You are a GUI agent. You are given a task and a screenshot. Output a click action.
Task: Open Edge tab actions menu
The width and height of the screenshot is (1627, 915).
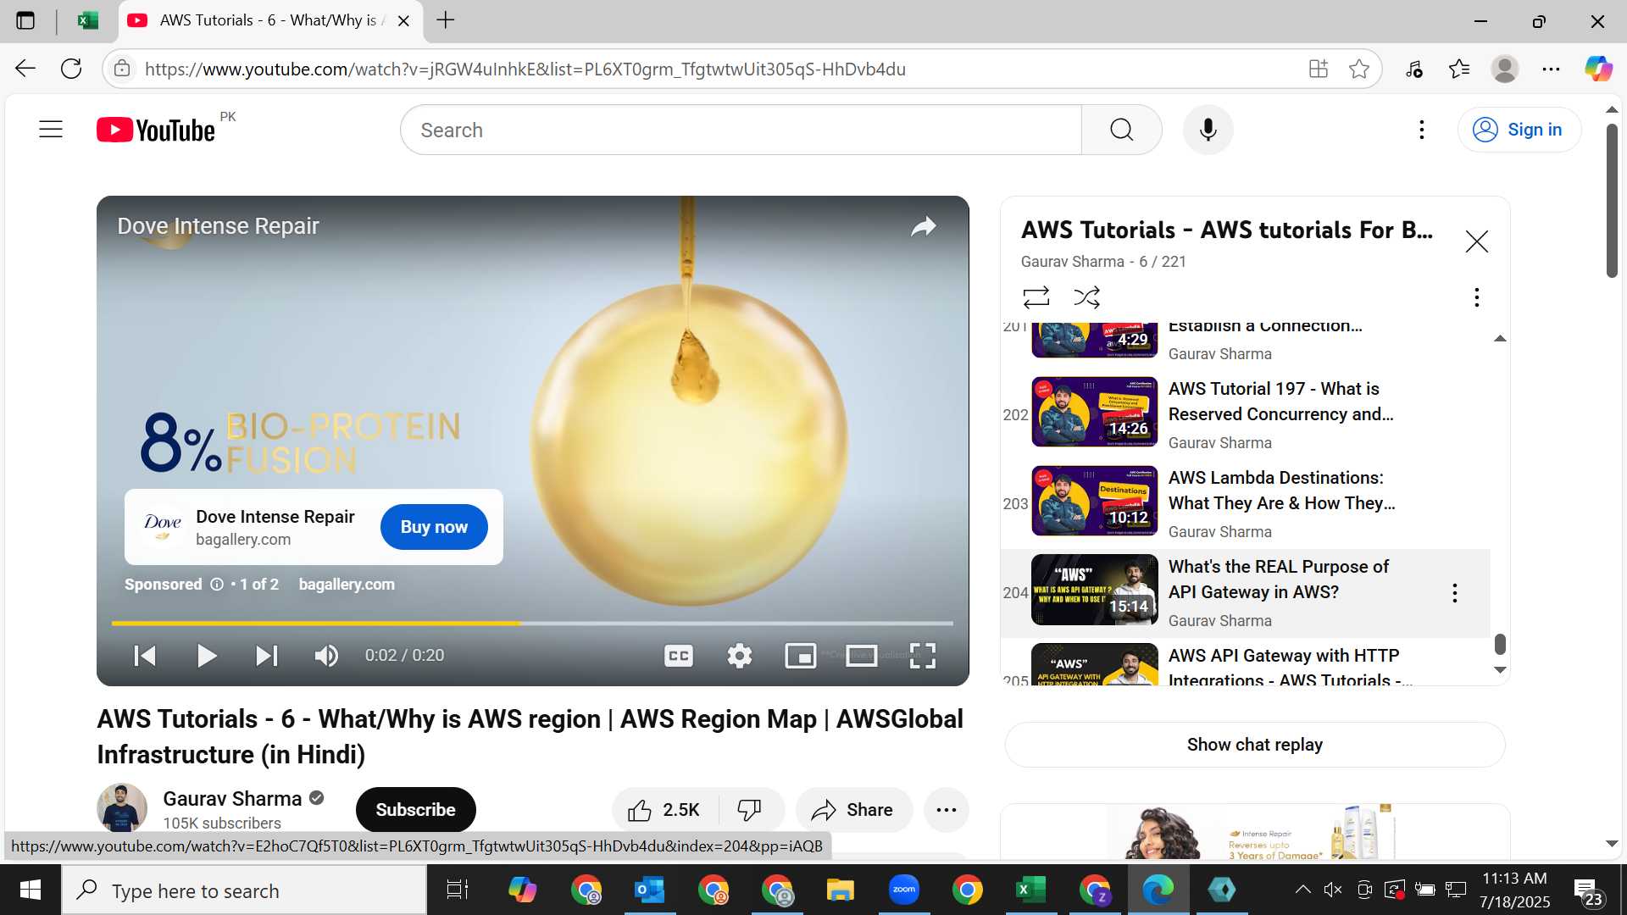(x=25, y=20)
